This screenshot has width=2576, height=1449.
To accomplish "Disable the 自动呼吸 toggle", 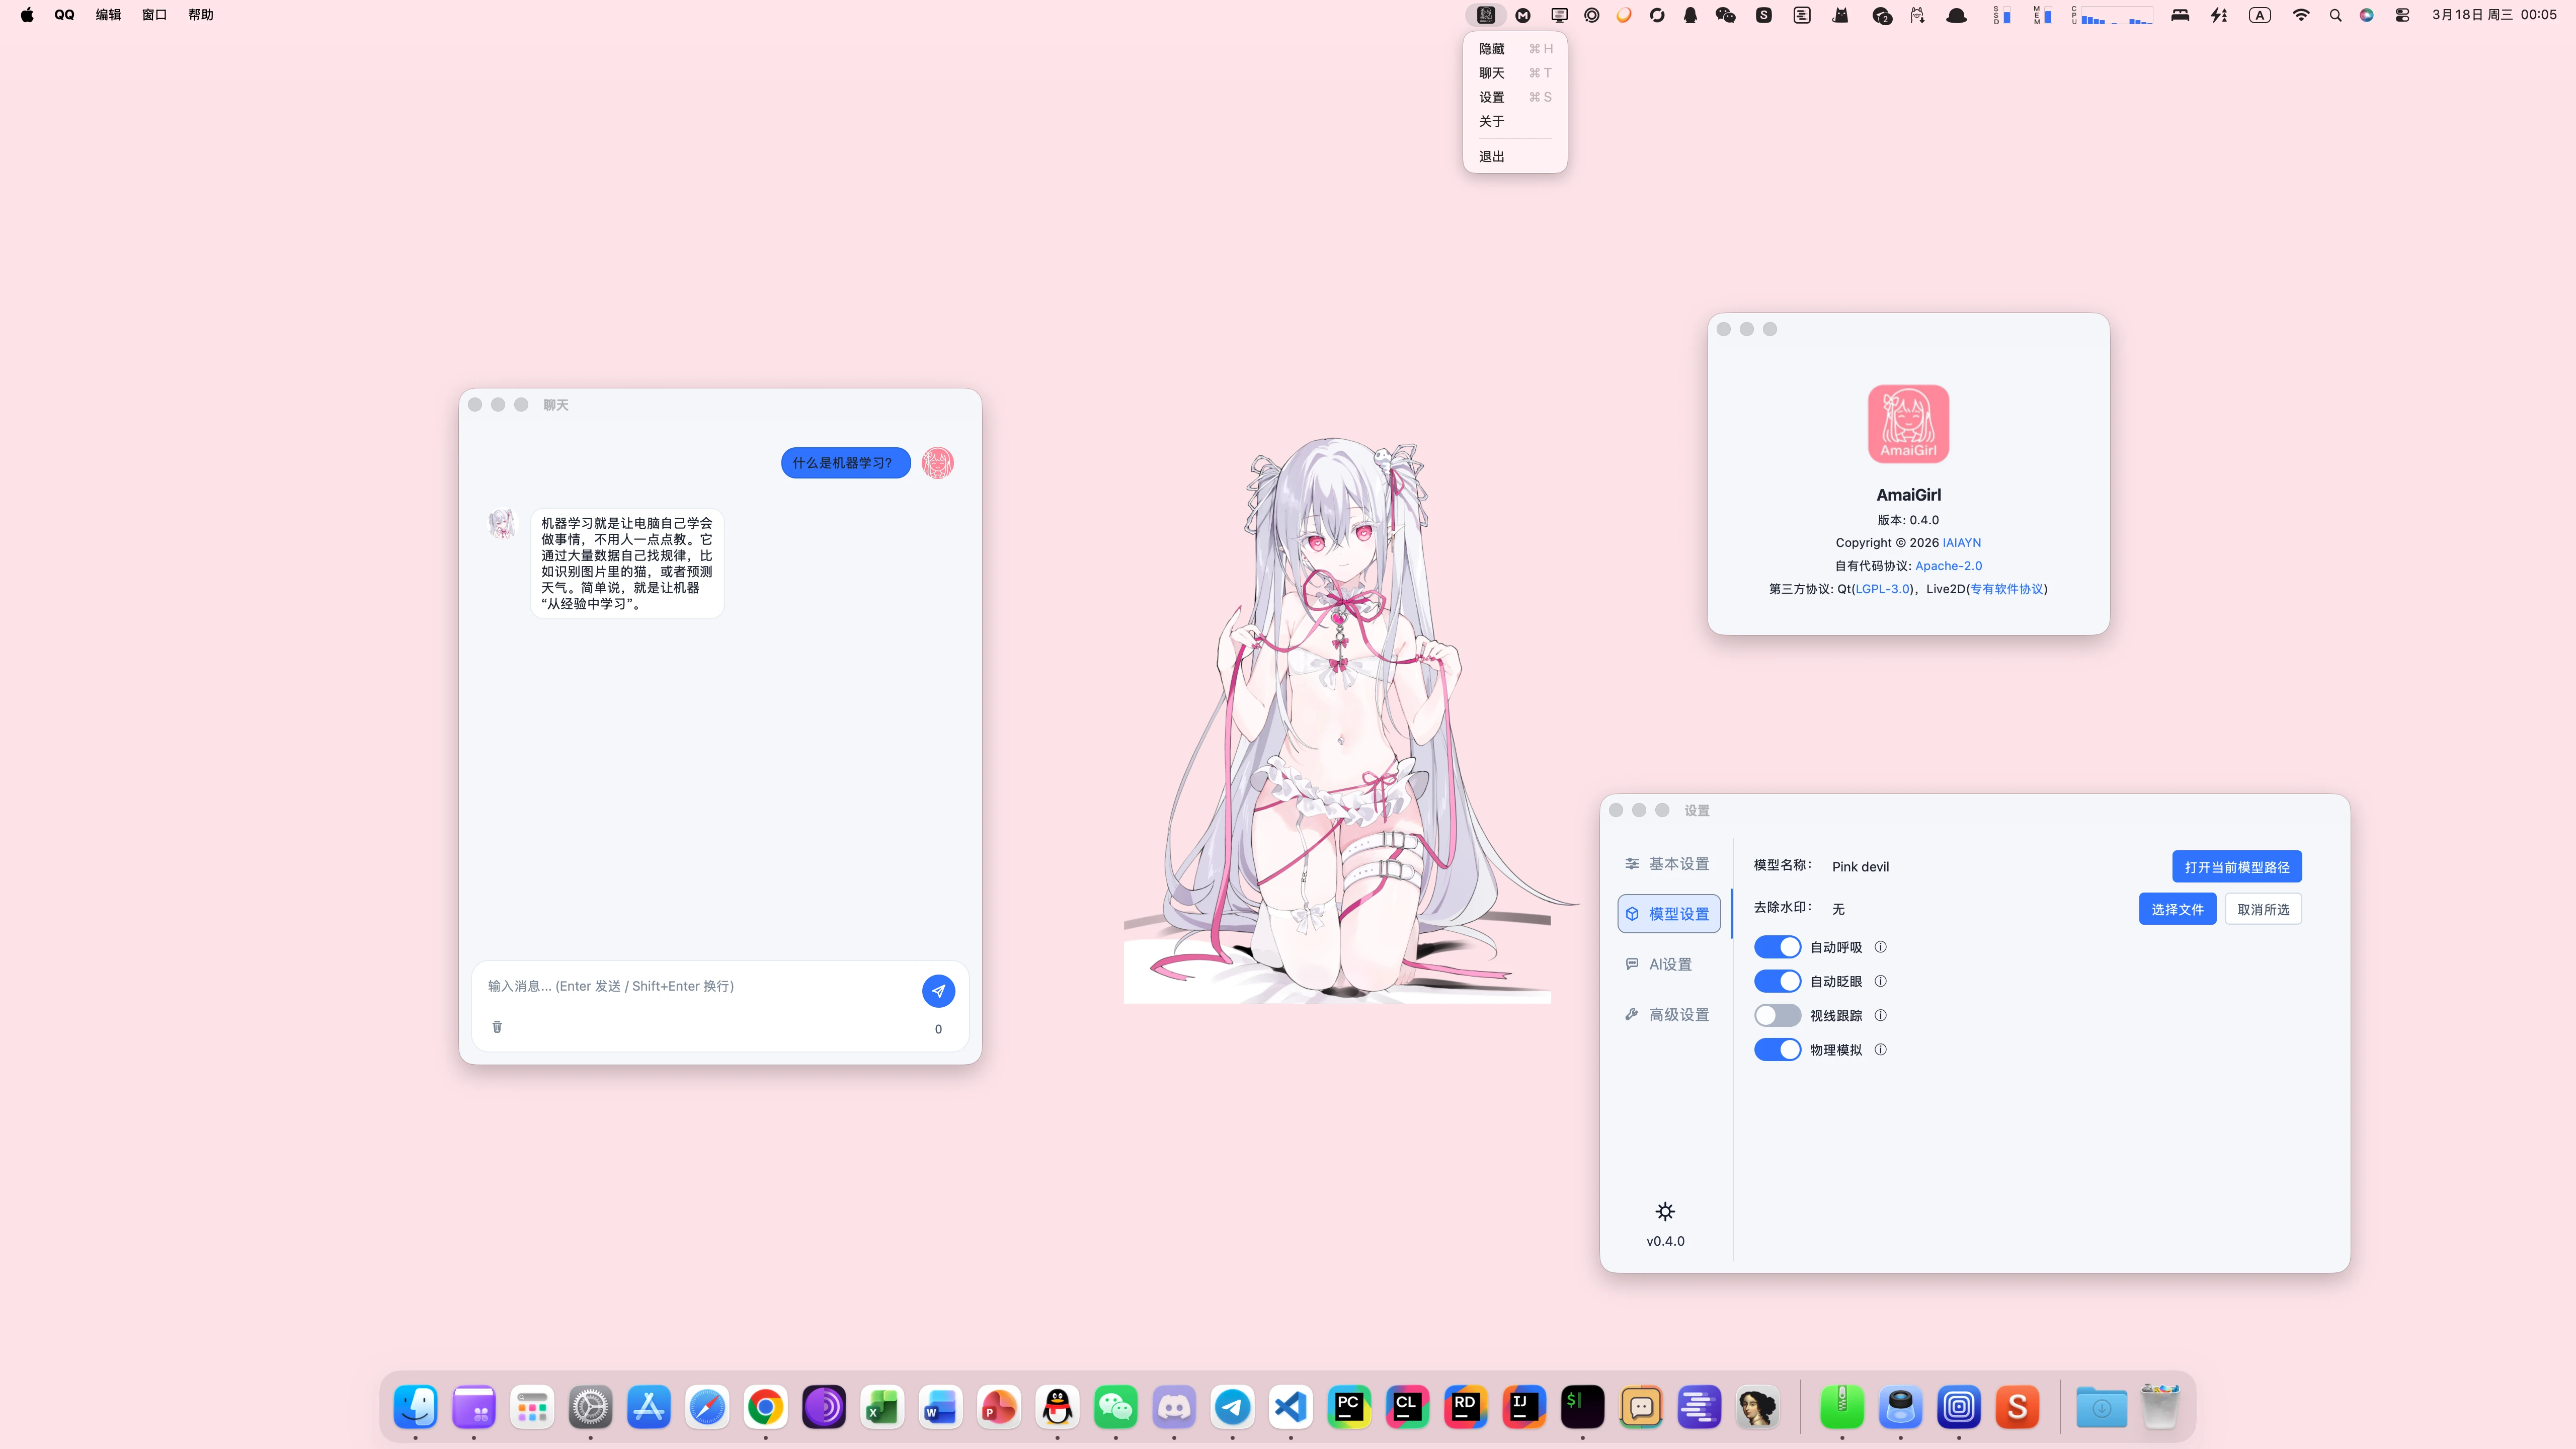I will click(x=1777, y=947).
